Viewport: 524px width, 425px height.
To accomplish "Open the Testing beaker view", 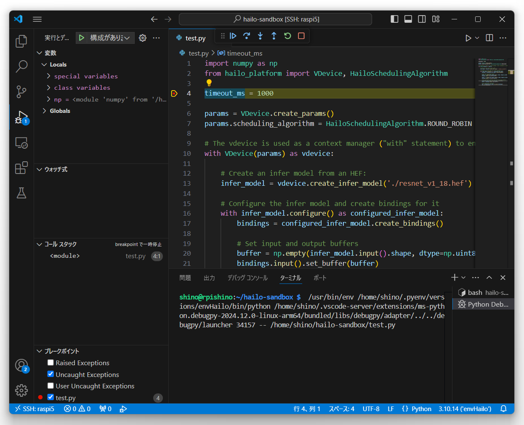I will point(21,193).
